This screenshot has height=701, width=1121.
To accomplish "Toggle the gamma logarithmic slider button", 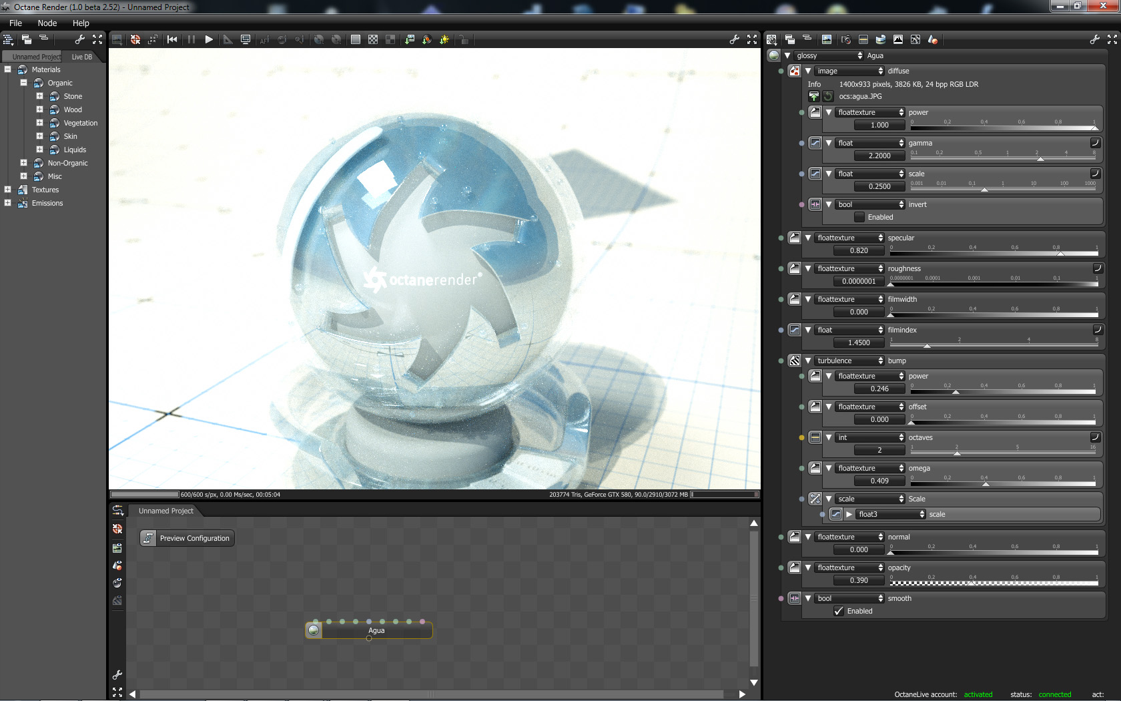I will point(1095,142).
